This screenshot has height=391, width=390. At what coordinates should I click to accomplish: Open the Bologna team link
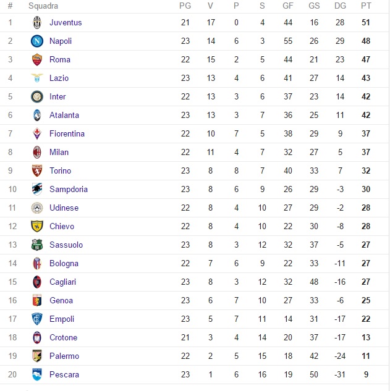click(x=64, y=264)
